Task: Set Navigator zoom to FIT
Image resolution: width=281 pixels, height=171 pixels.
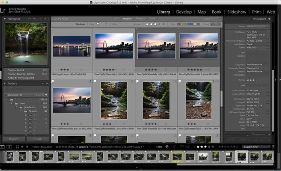Action: pyautogui.click(x=30, y=19)
